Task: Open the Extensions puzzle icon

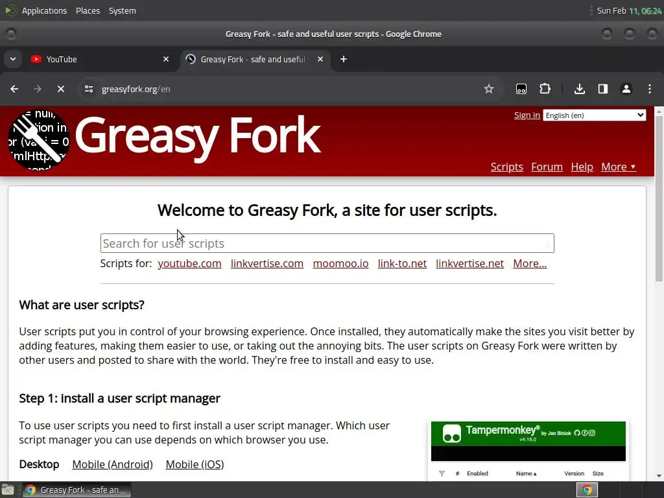Action: tap(545, 89)
